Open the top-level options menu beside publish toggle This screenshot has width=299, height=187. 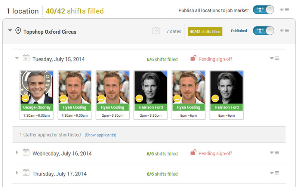[284, 10]
